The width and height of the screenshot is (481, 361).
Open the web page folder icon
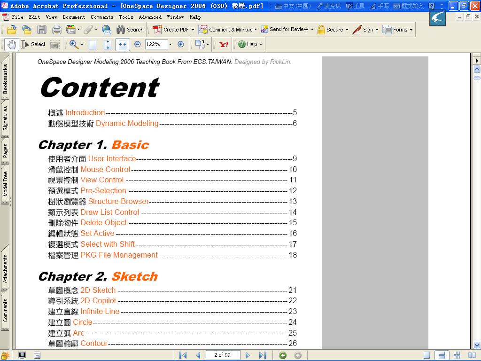pos(27,30)
